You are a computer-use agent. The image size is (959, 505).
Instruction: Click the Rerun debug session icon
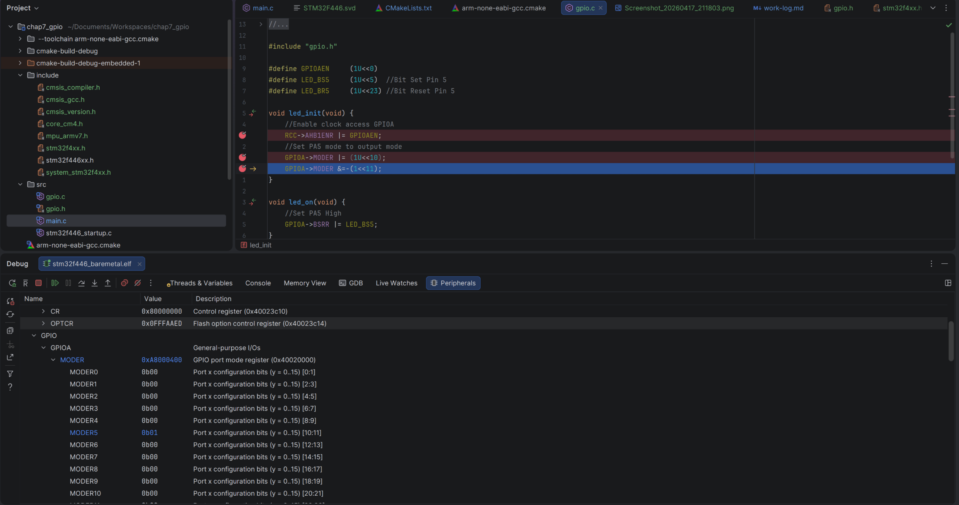12,283
